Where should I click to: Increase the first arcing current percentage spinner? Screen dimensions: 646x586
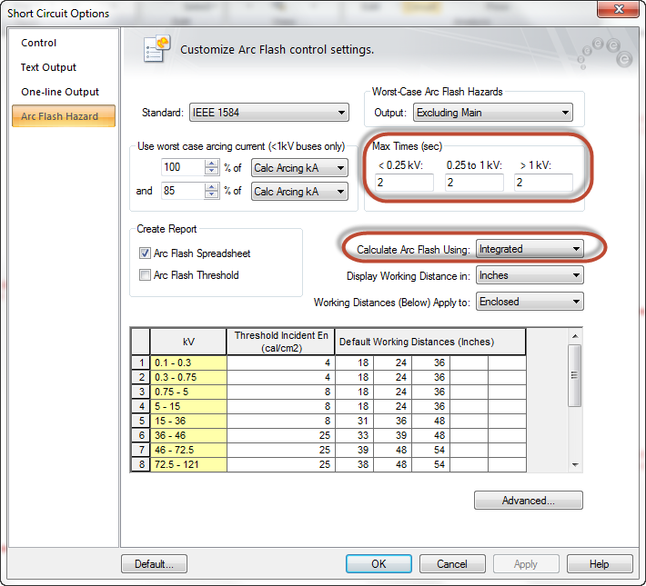coord(212,163)
